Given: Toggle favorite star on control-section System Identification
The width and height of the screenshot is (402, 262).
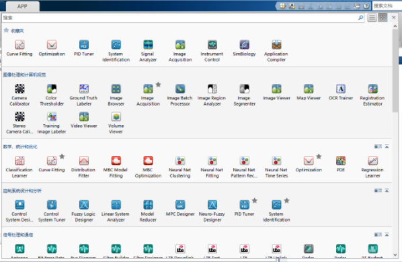Looking at the screenshot, I should (x=286, y=201).
